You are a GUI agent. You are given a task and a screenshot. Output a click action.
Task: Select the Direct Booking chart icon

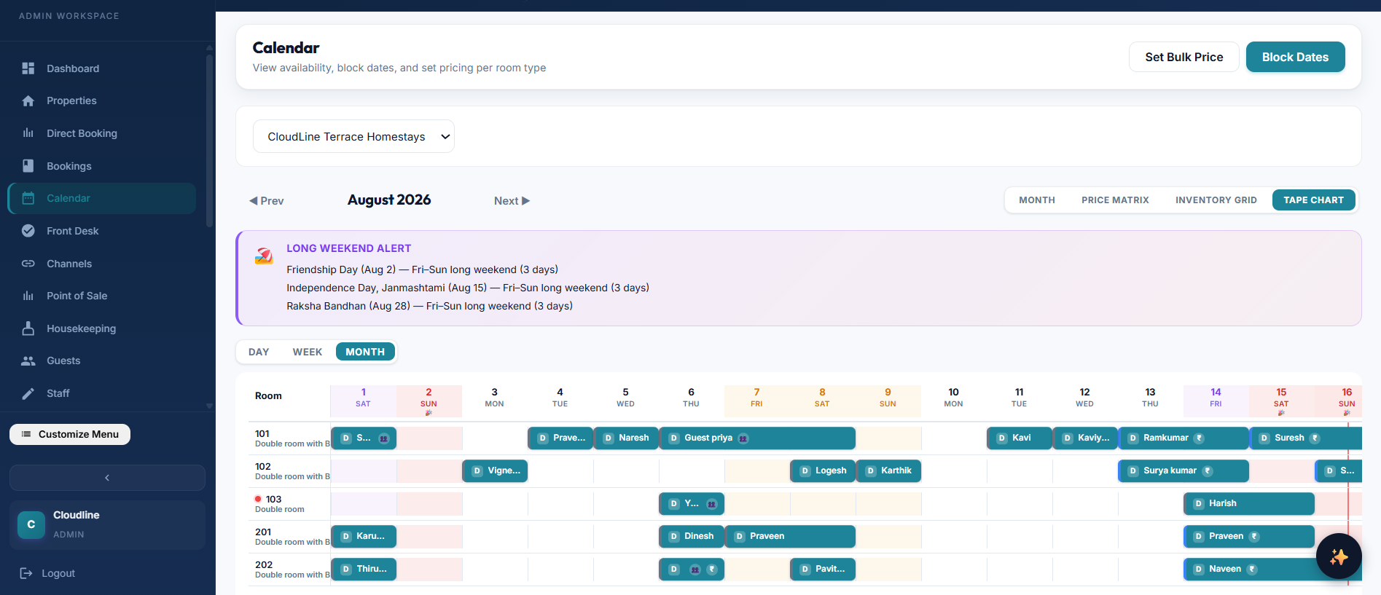28,133
